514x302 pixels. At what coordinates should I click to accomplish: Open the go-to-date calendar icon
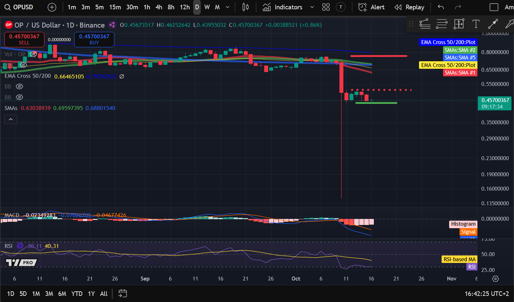[123, 294]
